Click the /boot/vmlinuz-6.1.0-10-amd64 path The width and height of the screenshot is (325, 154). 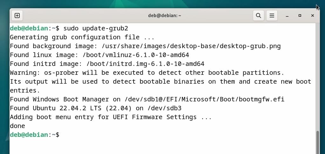click(x=136, y=55)
